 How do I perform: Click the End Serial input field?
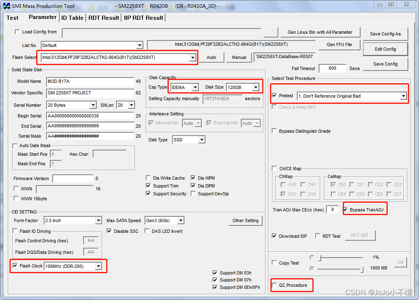point(90,126)
